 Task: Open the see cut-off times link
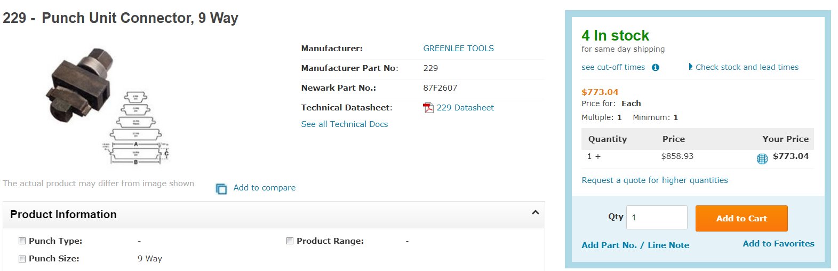click(613, 67)
